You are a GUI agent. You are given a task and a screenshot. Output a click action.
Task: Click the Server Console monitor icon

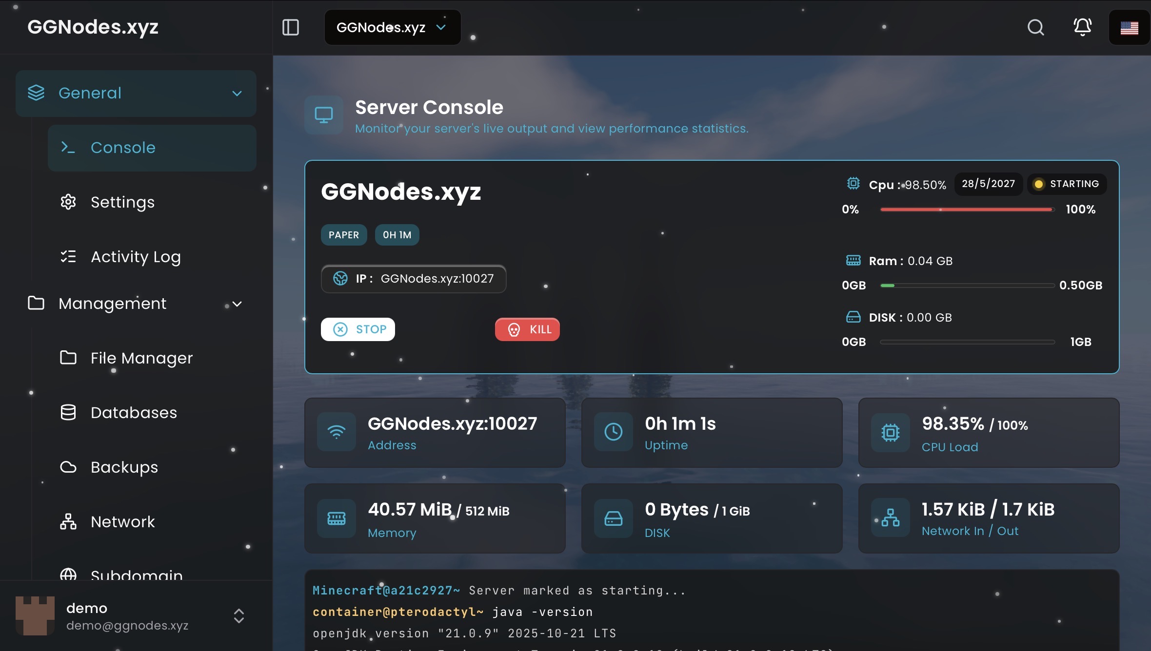pyautogui.click(x=323, y=115)
